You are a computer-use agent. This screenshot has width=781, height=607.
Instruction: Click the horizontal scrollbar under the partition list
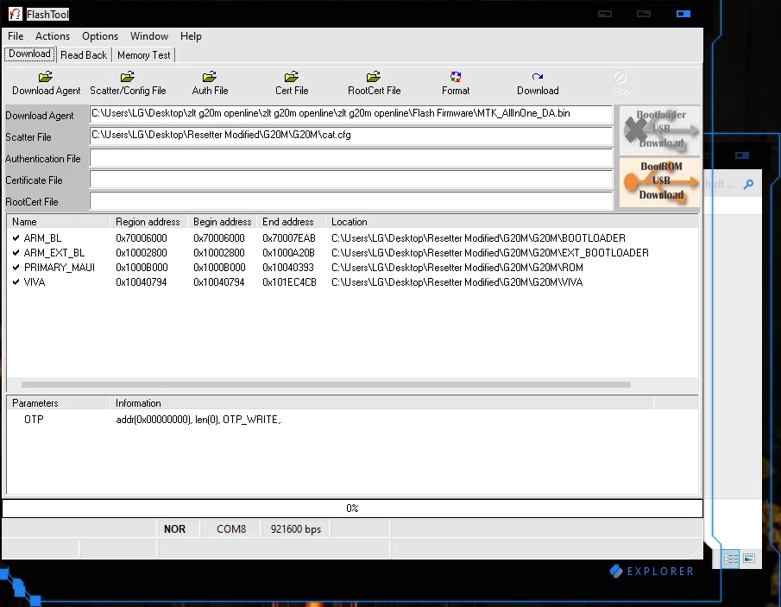click(x=325, y=385)
